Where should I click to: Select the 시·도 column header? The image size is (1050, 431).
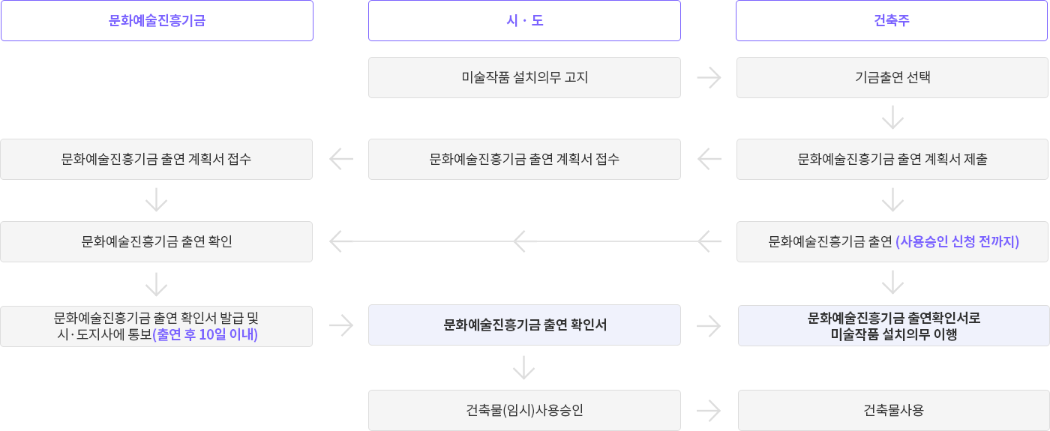click(x=524, y=20)
